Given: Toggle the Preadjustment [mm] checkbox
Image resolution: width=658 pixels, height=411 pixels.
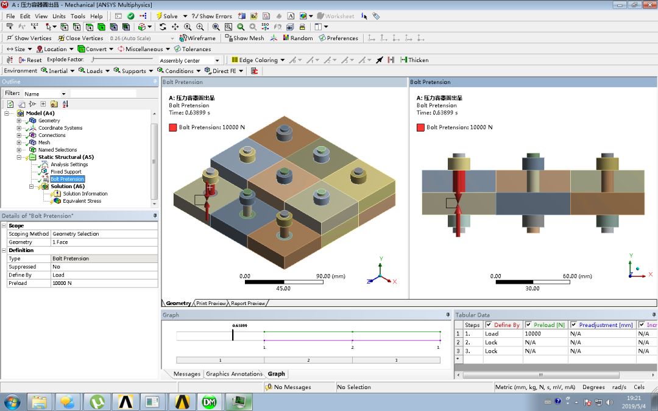Looking at the screenshot, I should [573, 325].
